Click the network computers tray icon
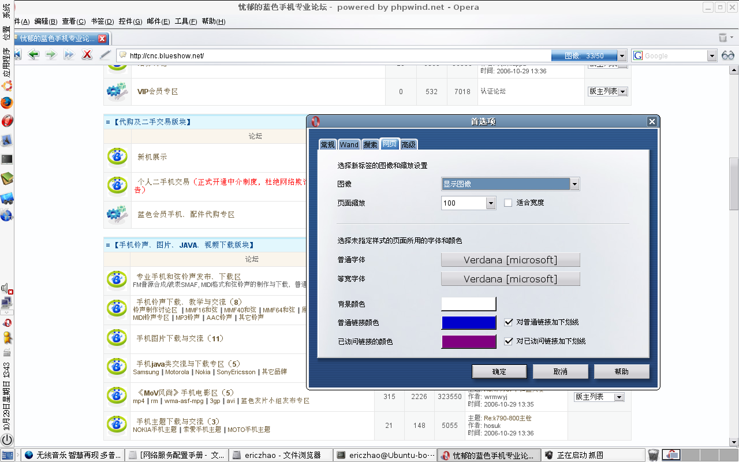The width and height of the screenshot is (739, 462). click(7, 302)
